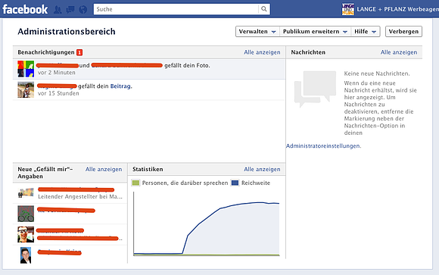Click 'Personen, die darüber sprechen' label
This screenshot has height=275, width=439.
coord(185,183)
